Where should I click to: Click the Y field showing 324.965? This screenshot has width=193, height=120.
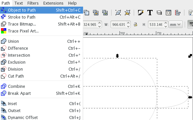coord(90,25)
